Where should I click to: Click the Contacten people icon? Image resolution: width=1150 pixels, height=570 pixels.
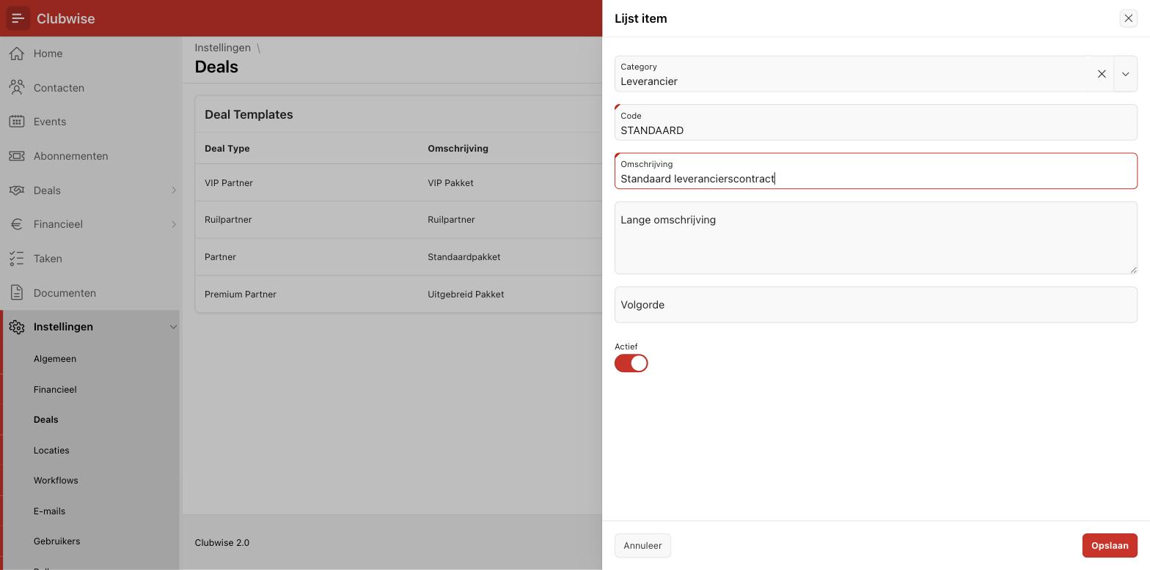tap(17, 88)
